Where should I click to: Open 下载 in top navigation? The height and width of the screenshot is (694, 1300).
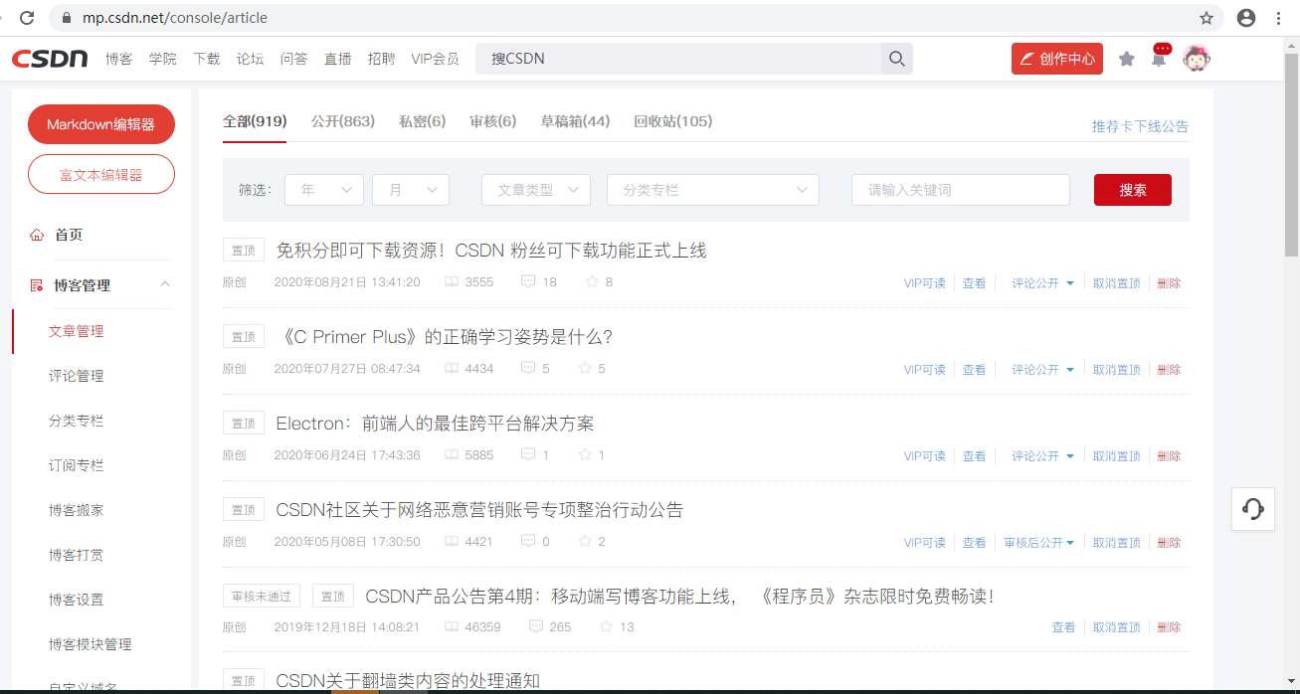click(206, 59)
